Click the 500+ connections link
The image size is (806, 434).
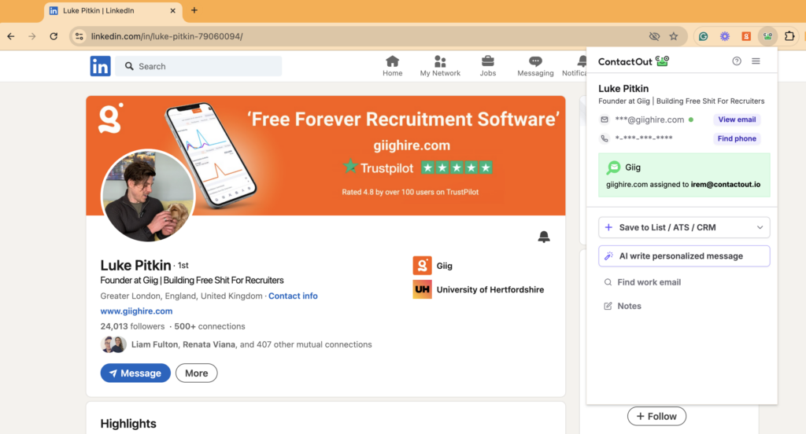click(x=209, y=326)
